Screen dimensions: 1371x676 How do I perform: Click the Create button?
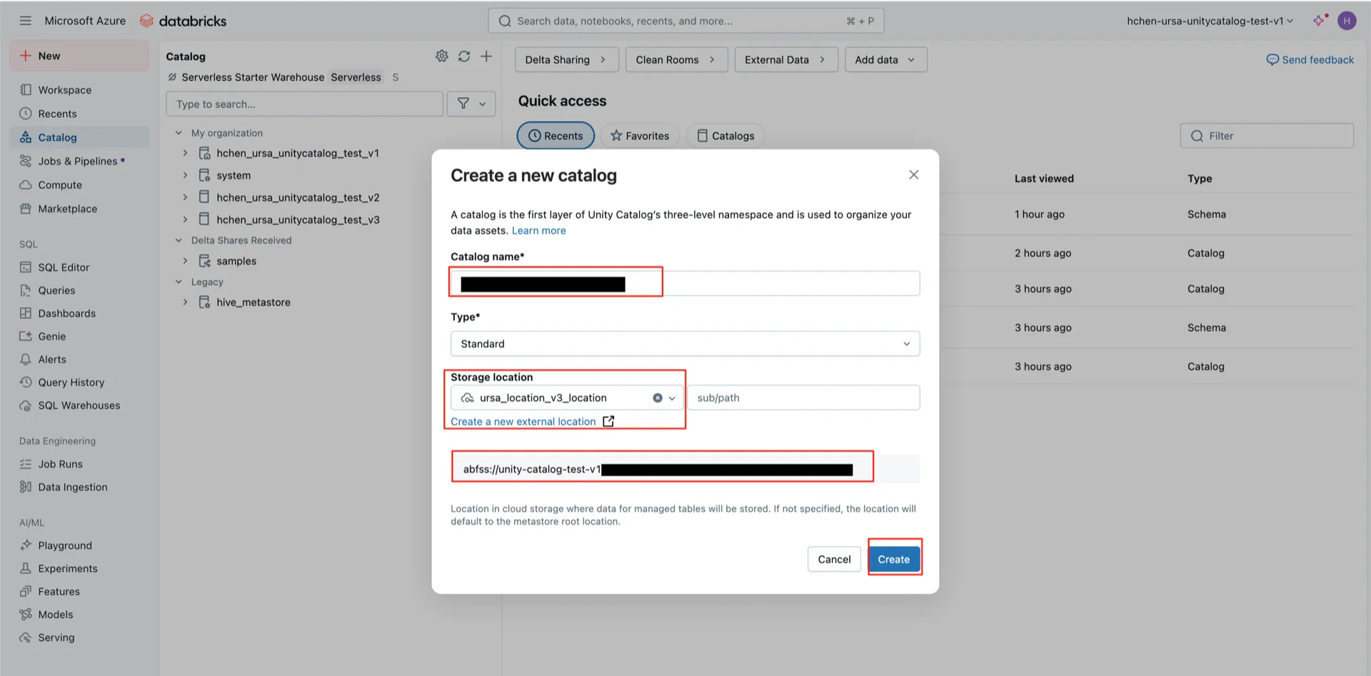point(894,560)
